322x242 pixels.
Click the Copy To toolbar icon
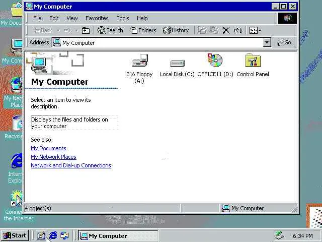click(x=214, y=30)
